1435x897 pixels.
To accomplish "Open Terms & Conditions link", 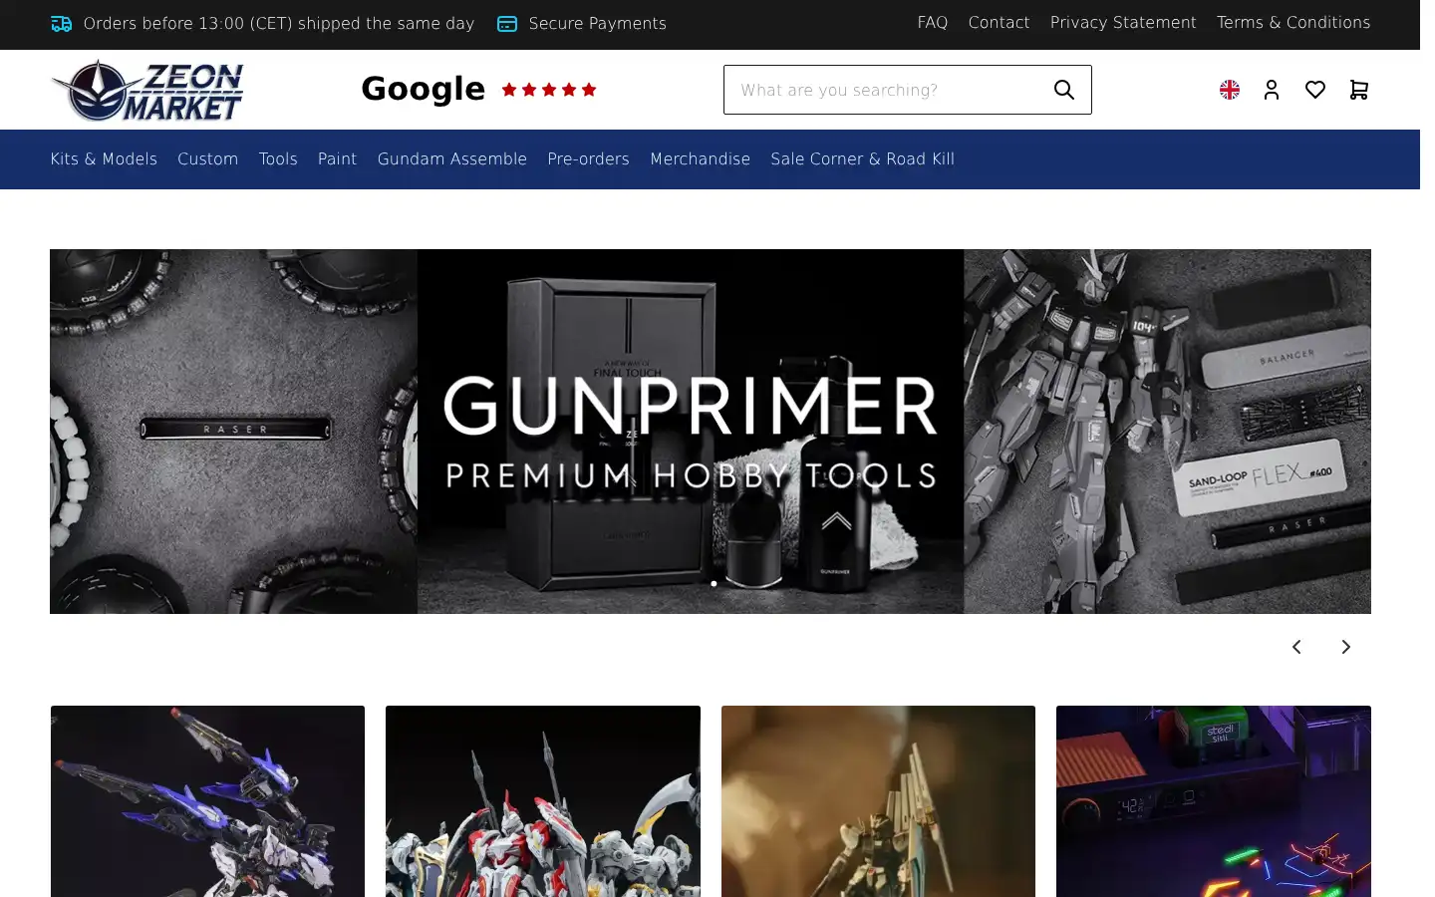I will [x=1293, y=22].
